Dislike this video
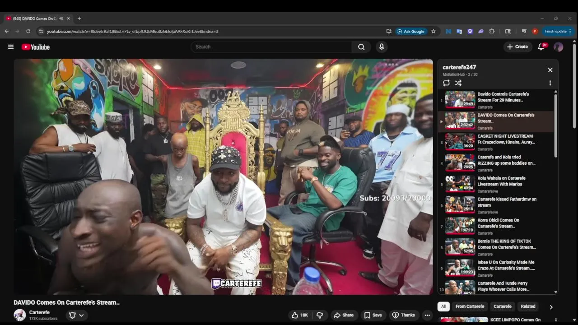The width and height of the screenshot is (578, 325). pos(320,315)
